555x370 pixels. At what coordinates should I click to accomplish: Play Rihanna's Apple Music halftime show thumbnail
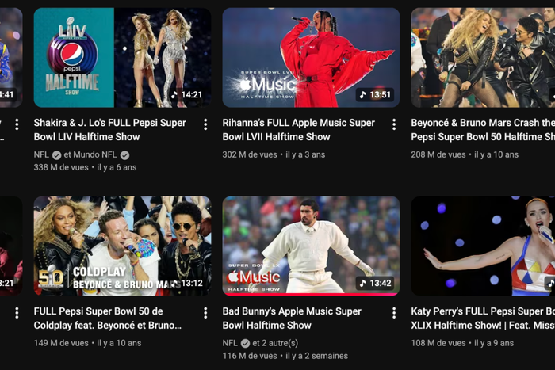[311, 57]
